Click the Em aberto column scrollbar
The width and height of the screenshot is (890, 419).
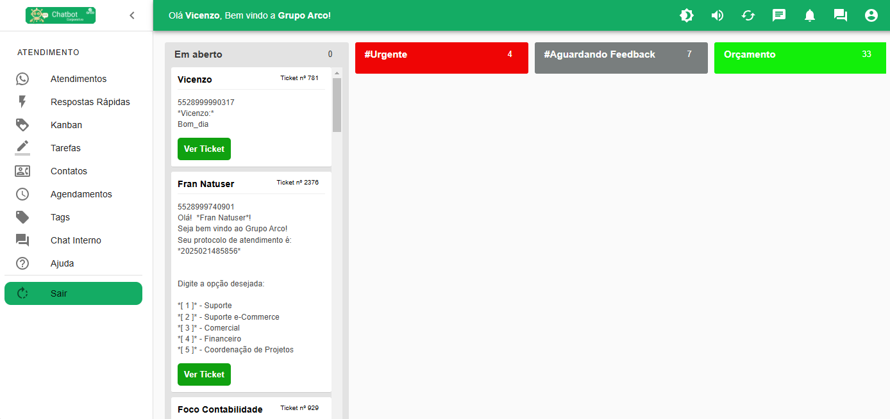point(337,106)
